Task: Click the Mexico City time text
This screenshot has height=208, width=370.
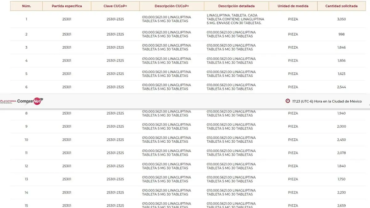Action: [x=327, y=101]
